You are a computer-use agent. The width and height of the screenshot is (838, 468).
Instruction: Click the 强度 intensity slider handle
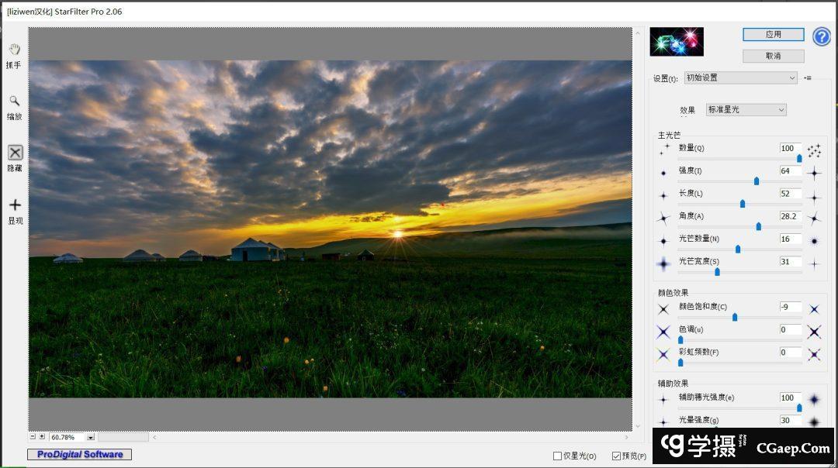tap(757, 181)
